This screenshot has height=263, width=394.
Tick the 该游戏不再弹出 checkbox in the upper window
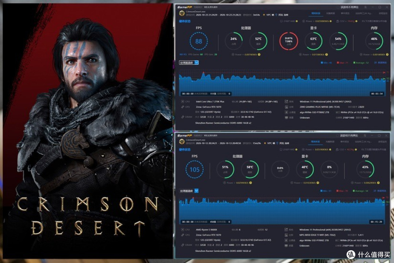click(x=338, y=7)
